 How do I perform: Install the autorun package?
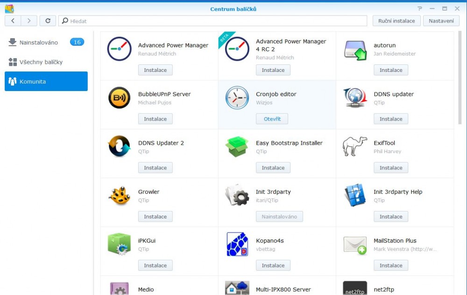tap(391, 70)
